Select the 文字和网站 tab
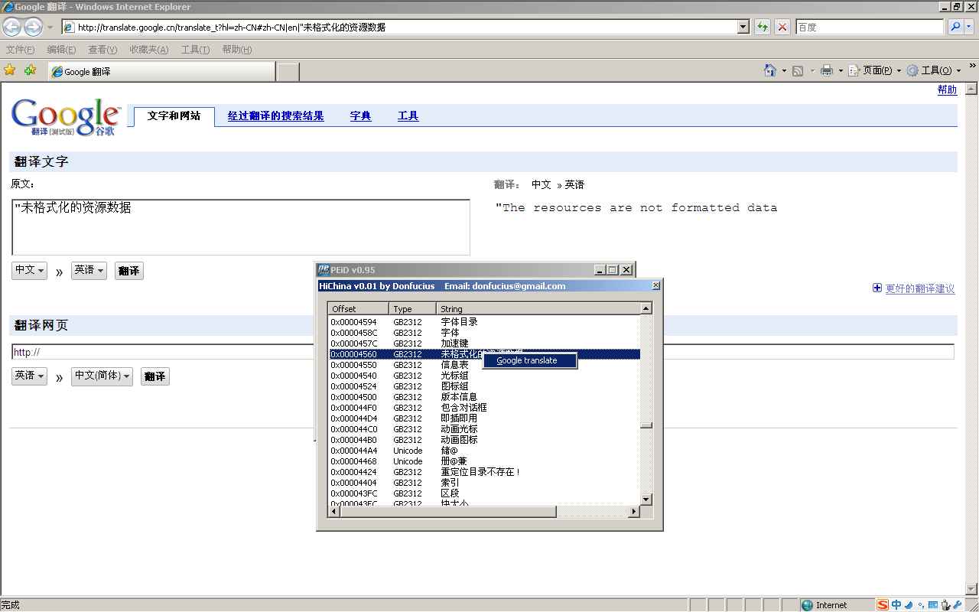 [174, 116]
